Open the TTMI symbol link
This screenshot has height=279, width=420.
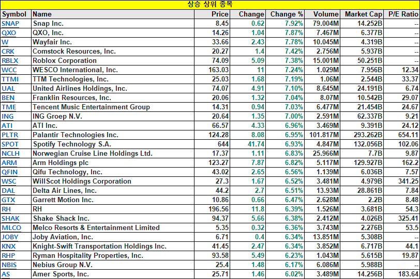click(10, 79)
